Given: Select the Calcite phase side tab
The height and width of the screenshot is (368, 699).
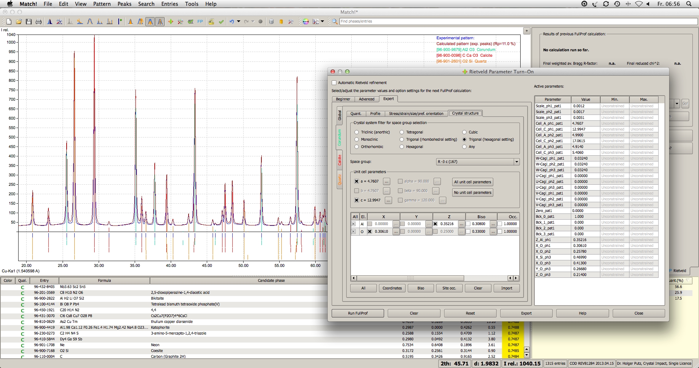Looking at the screenshot, I should 339,160.
